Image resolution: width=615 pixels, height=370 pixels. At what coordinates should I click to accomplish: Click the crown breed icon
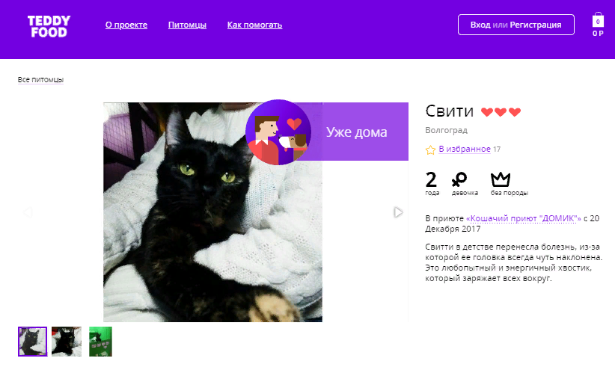tap(501, 179)
